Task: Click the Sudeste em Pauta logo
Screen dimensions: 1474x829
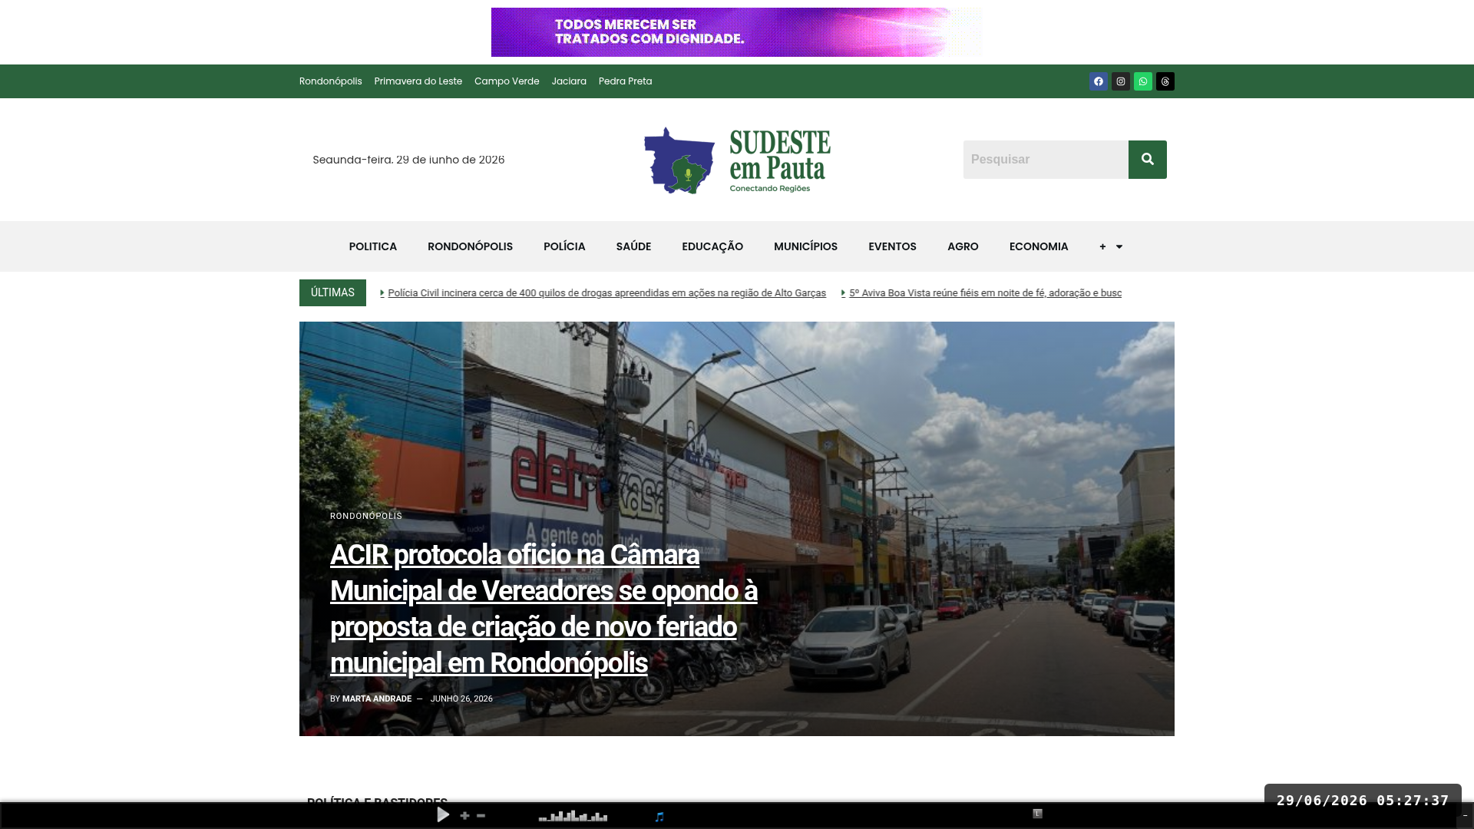Action: pos(737,160)
